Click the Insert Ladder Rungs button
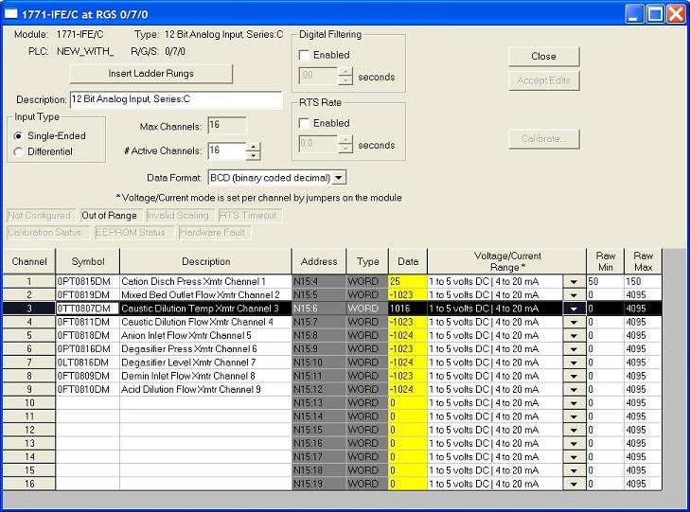This screenshot has width=690, height=512. pyautogui.click(x=150, y=74)
